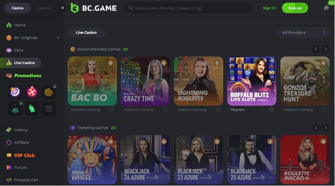
Task: Expand the BC Originals submenu arrow
Action: pyautogui.click(x=58, y=38)
